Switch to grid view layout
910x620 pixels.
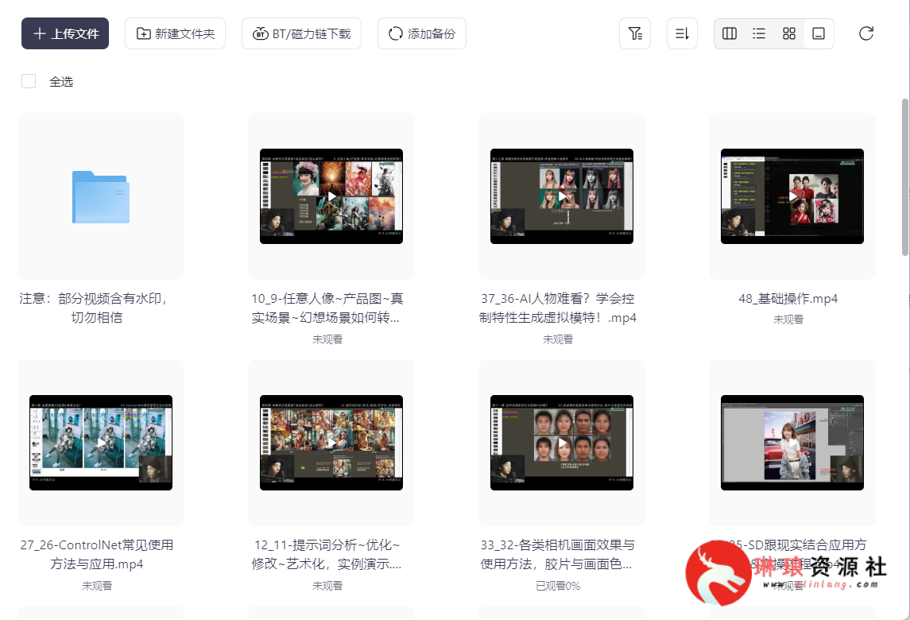tap(788, 33)
